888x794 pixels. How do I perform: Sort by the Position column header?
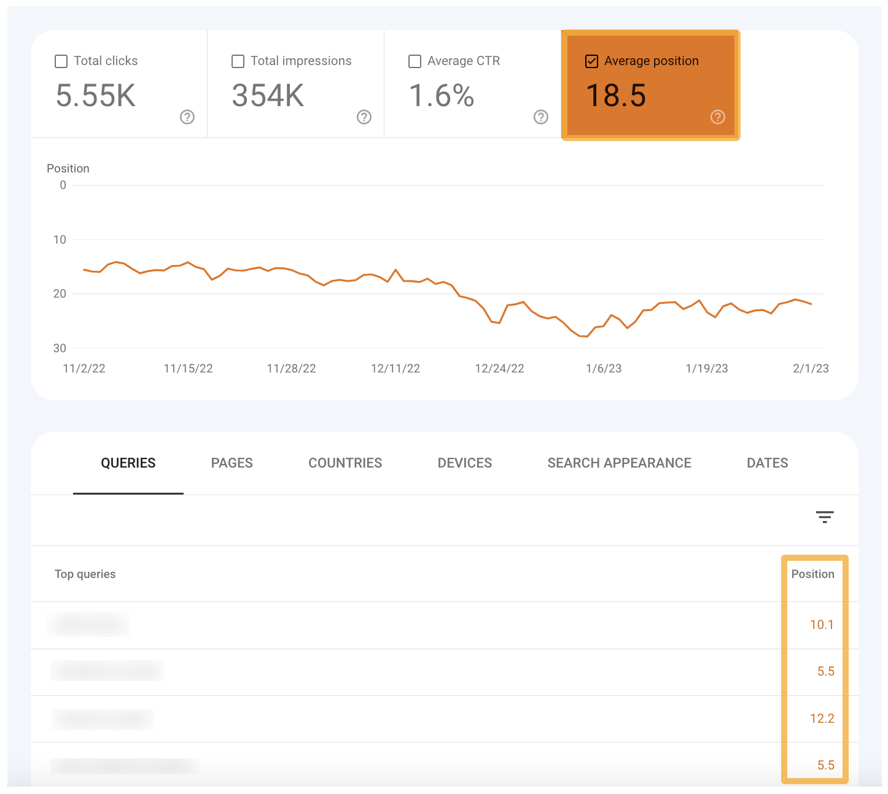pos(813,574)
